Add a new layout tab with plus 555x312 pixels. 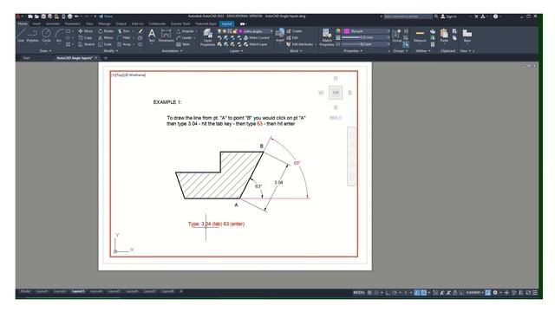181,291
